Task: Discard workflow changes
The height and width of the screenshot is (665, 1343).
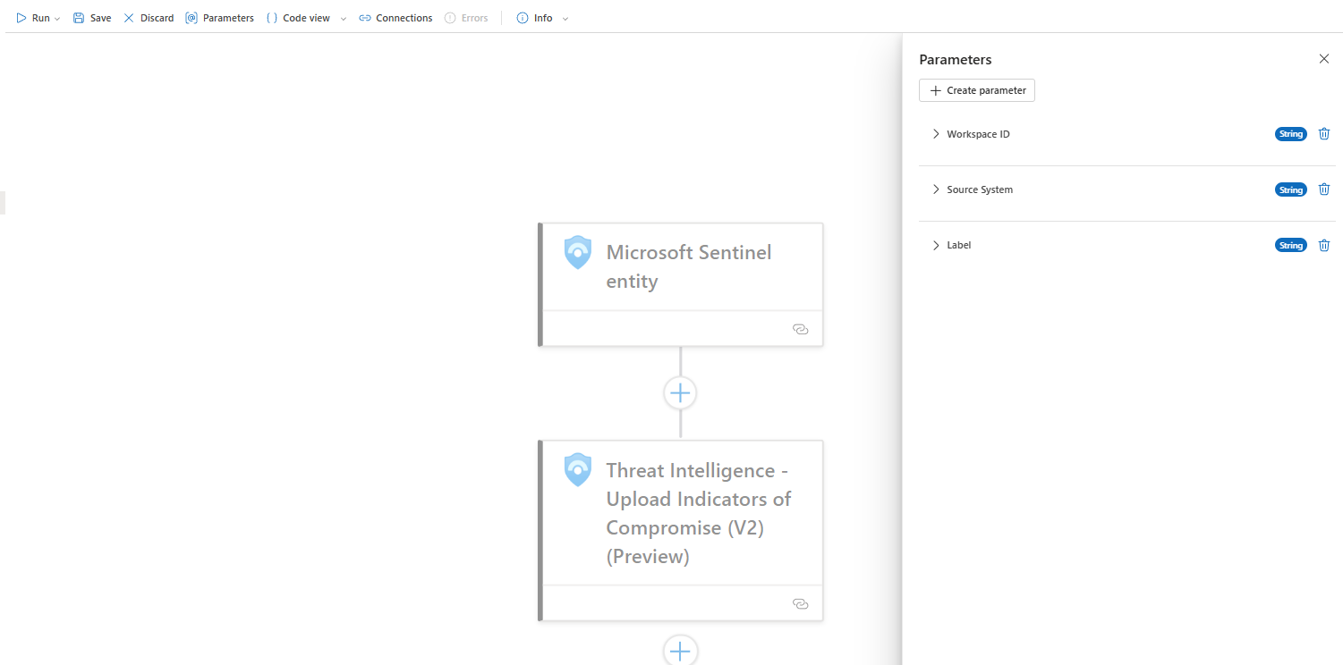Action: pos(149,18)
